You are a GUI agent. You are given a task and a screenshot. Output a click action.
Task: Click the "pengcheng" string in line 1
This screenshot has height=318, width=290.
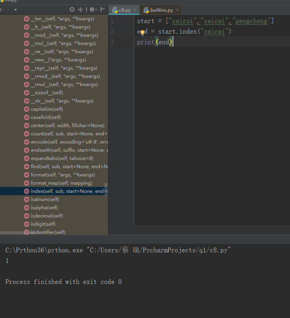(x=251, y=21)
